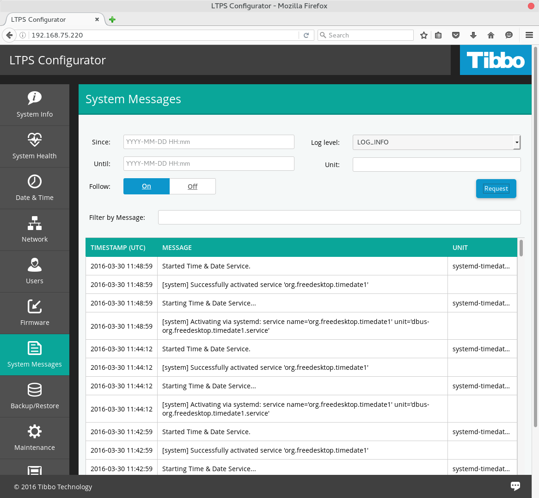
Task: Open Backup/Restore database icon
Action: pos(35,390)
